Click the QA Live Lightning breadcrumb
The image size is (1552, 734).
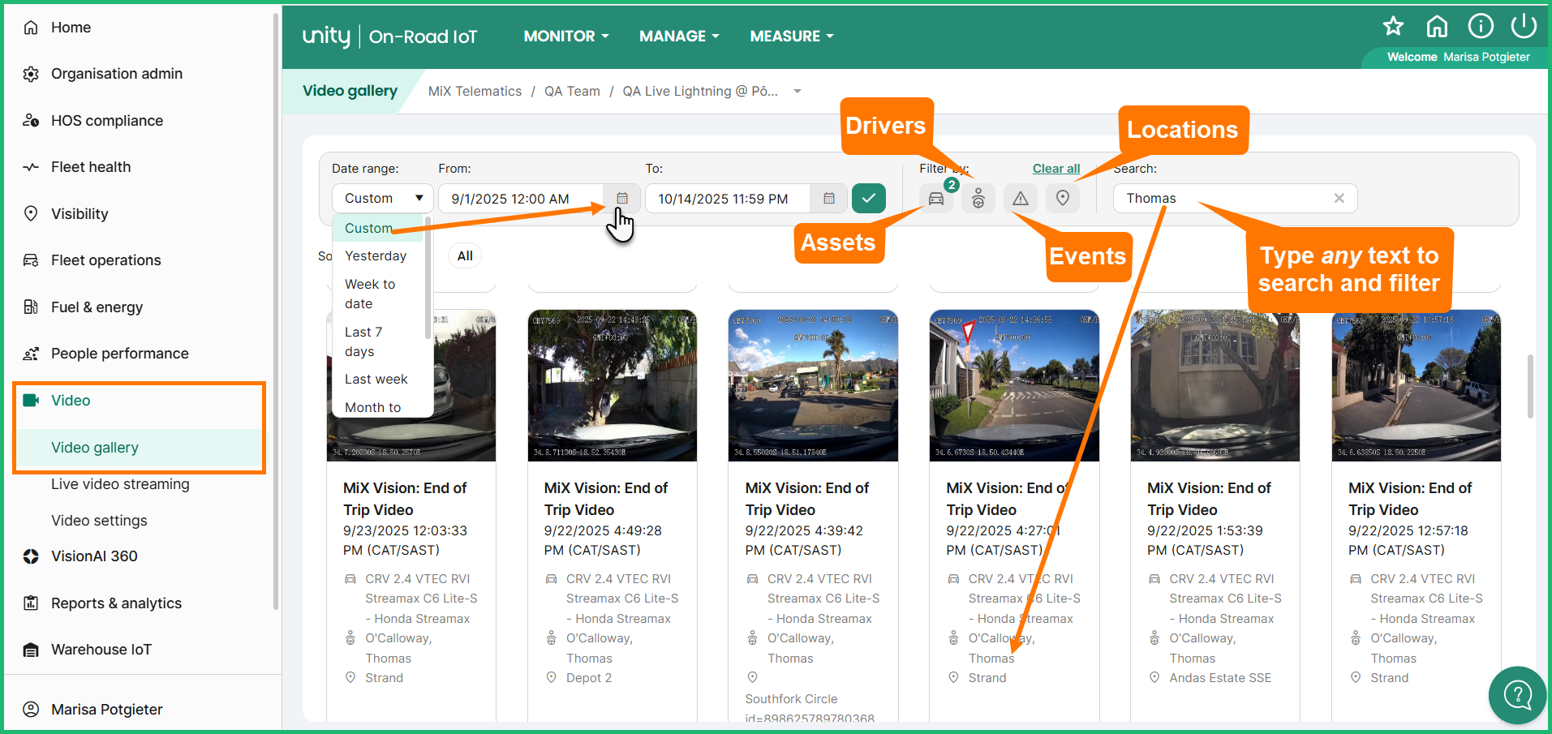point(700,92)
